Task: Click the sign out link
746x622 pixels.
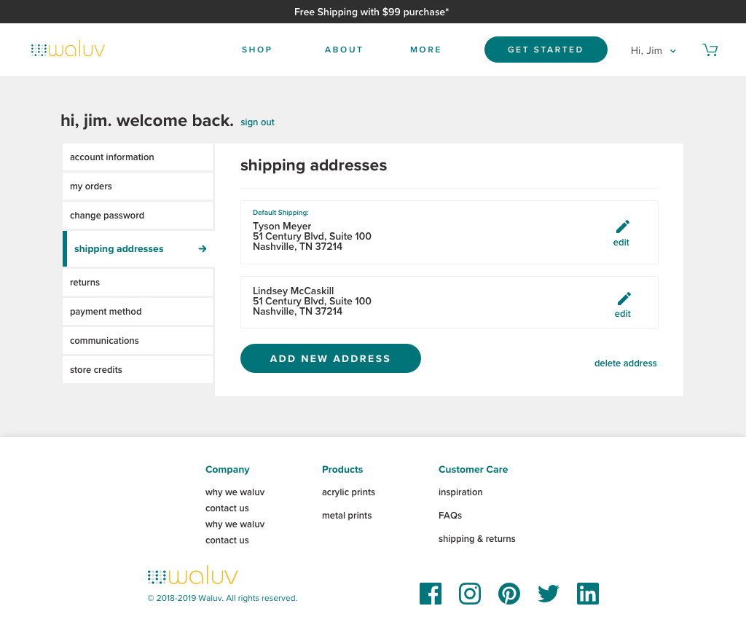Action: point(257,122)
